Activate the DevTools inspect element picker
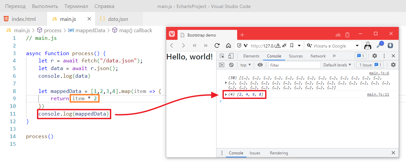Screen dimensions: 406x165 point(222,56)
